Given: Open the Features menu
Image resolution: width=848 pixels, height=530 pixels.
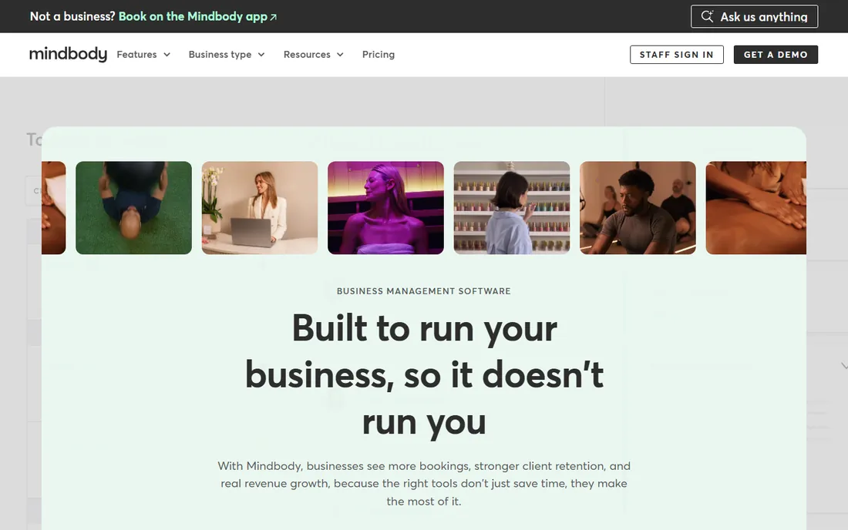Looking at the screenshot, I should pyautogui.click(x=143, y=55).
